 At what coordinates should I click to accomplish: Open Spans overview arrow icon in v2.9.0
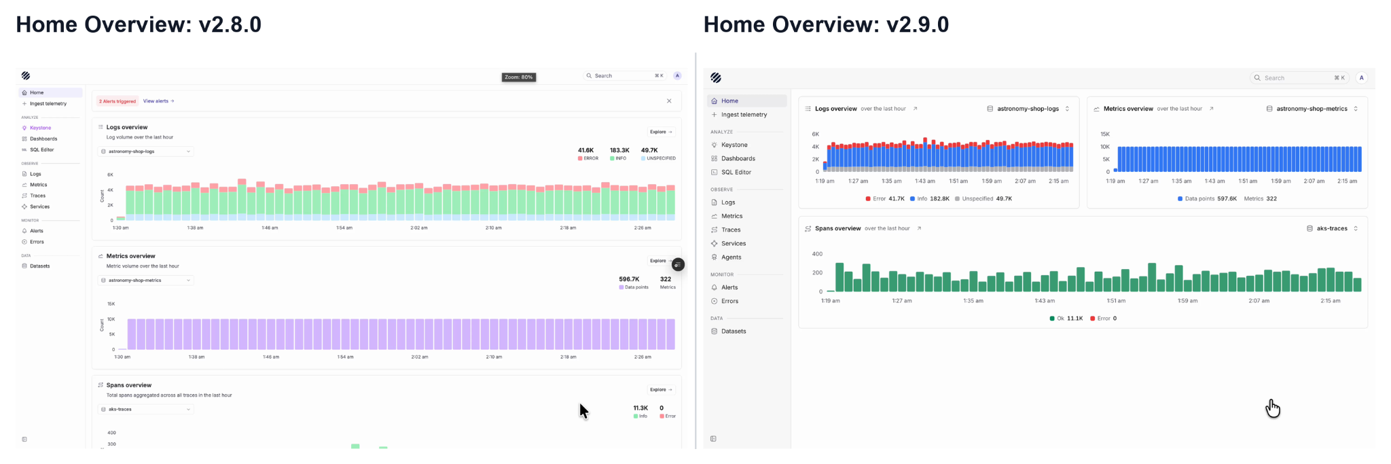(x=919, y=228)
